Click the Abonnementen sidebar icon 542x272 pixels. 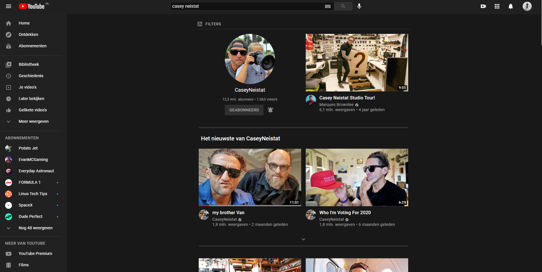pos(9,46)
